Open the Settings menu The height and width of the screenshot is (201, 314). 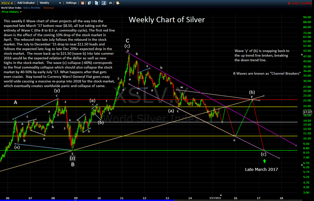coord(71,3)
